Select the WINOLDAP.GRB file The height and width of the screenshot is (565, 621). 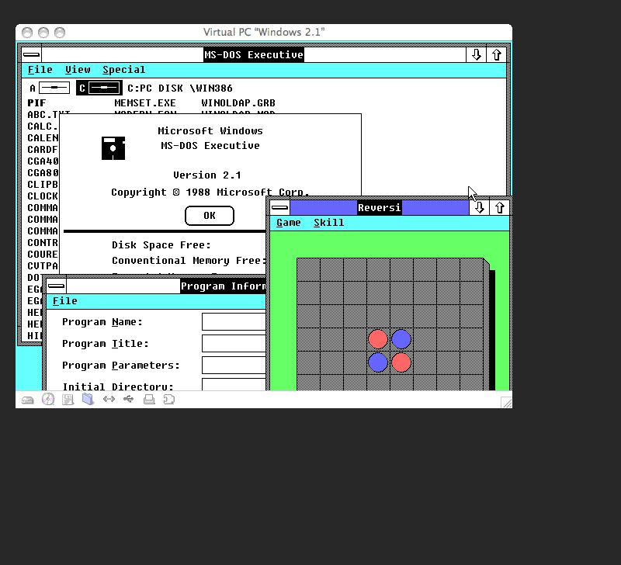coord(238,103)
